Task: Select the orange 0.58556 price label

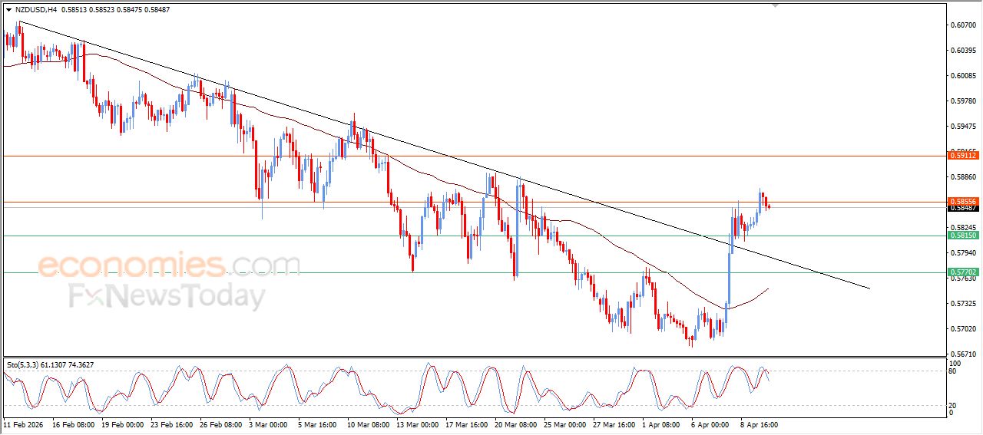Action: tap(964, 201)
